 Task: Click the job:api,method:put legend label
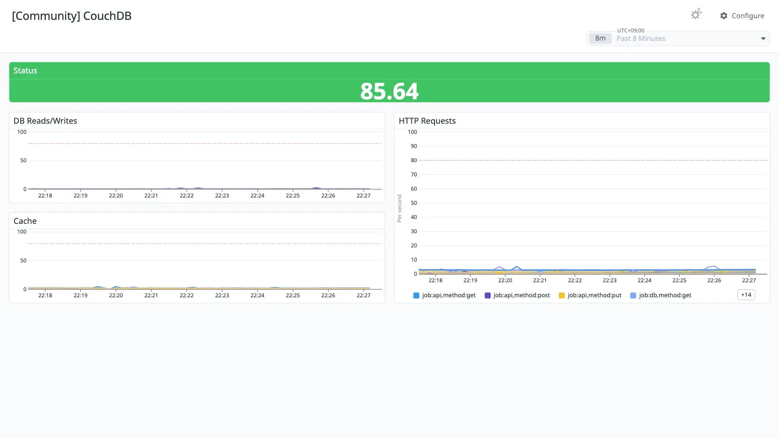click(594, 295)
